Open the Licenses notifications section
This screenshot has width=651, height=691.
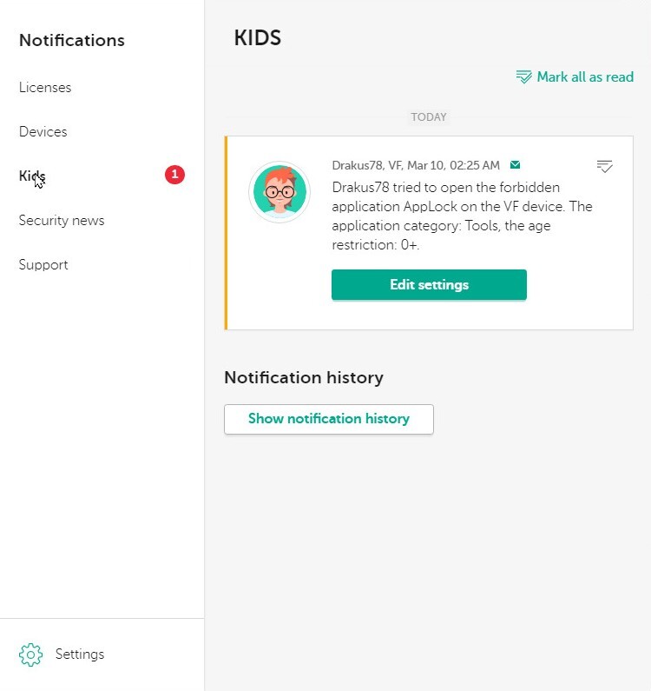click(x=45, y=88)
